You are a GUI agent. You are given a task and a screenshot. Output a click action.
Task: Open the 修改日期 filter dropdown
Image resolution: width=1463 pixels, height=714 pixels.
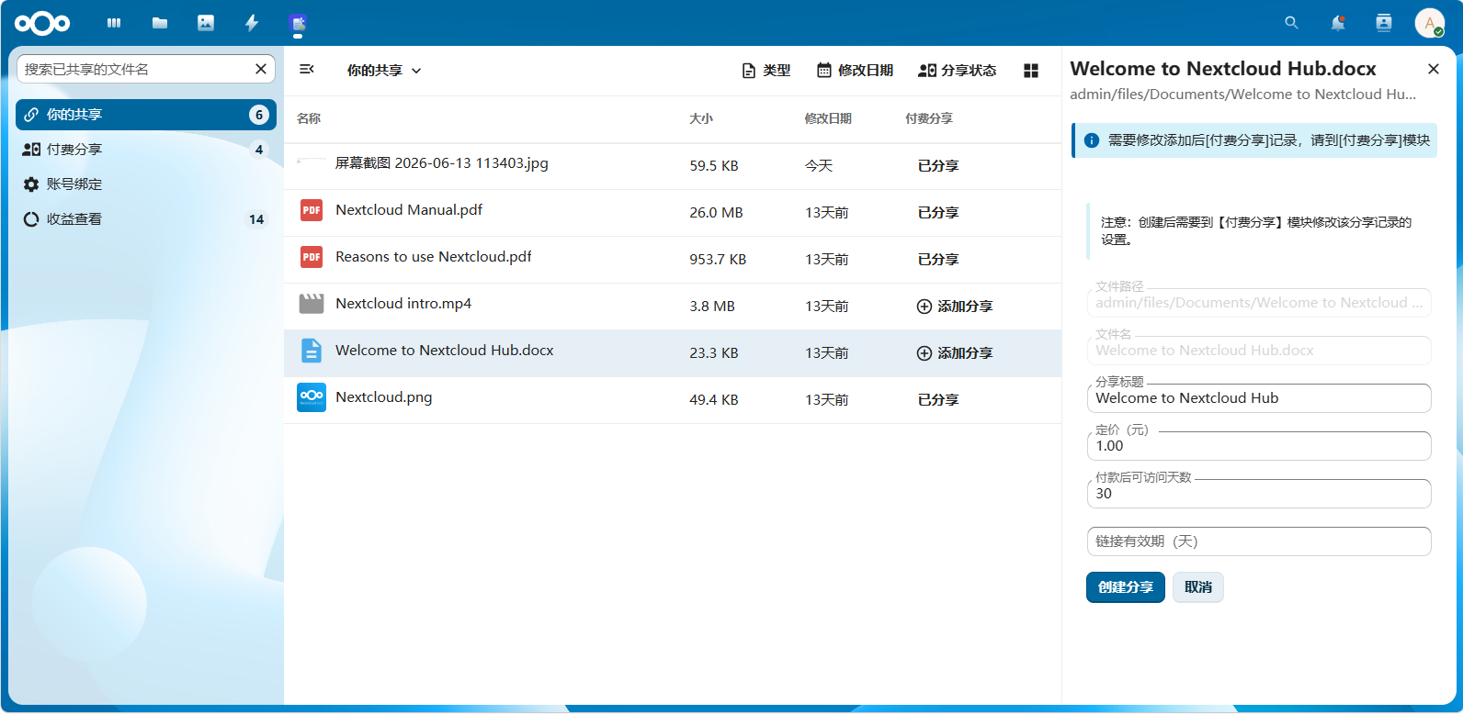(856, 71)
